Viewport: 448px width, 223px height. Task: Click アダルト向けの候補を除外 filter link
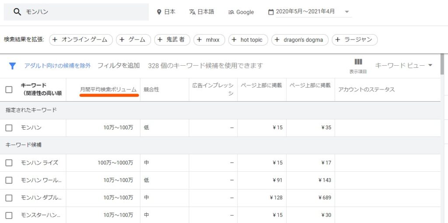57,66
